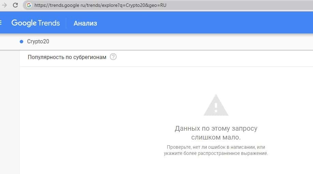
Task: Select the Анализ header section
Action: tap(85, 23)
